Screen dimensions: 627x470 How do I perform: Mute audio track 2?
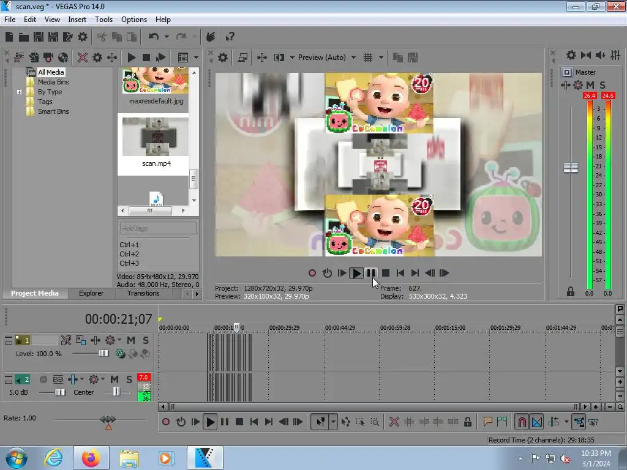115,379
